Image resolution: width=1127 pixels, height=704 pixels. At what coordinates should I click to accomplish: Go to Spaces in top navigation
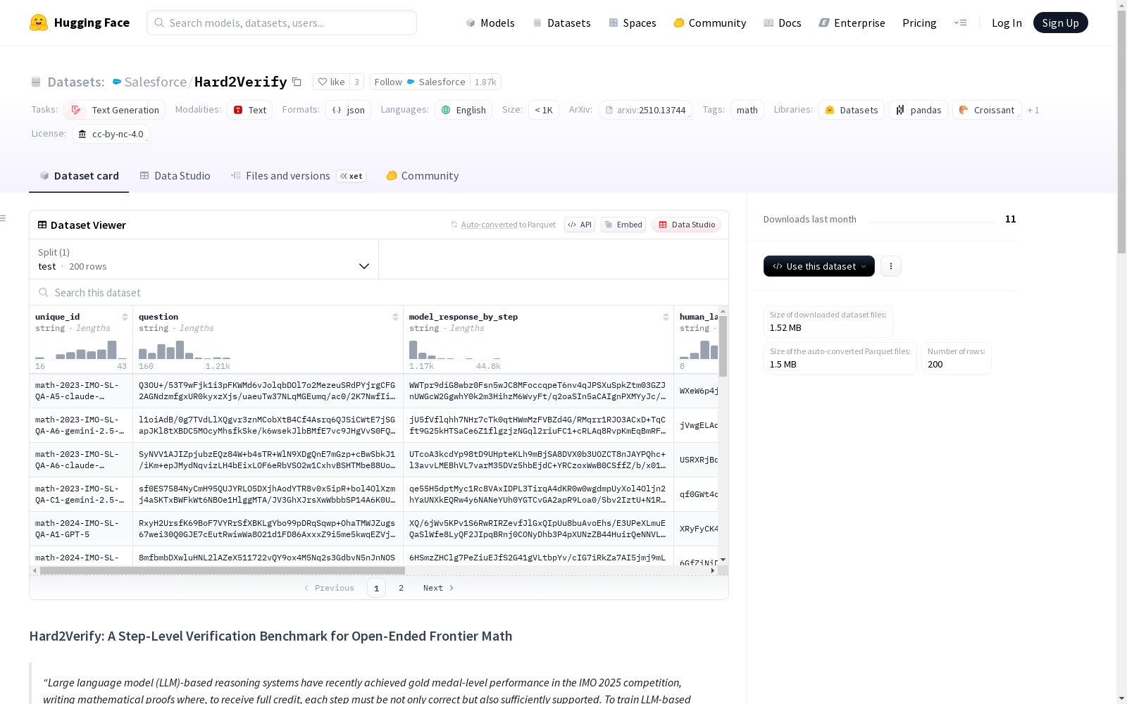tap(633, 23)
